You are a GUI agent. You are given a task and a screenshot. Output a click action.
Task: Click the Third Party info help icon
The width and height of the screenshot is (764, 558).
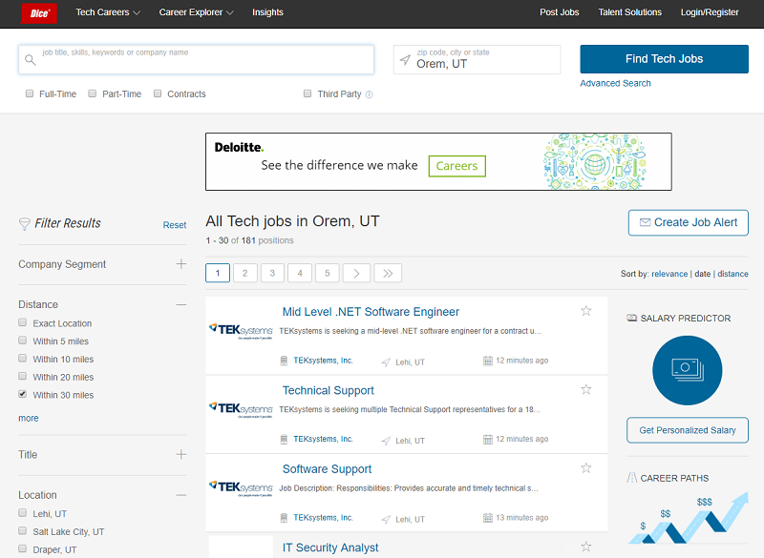tap(370, 94)
